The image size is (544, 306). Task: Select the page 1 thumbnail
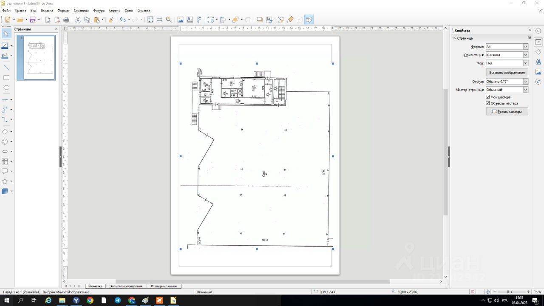(36, 57)
